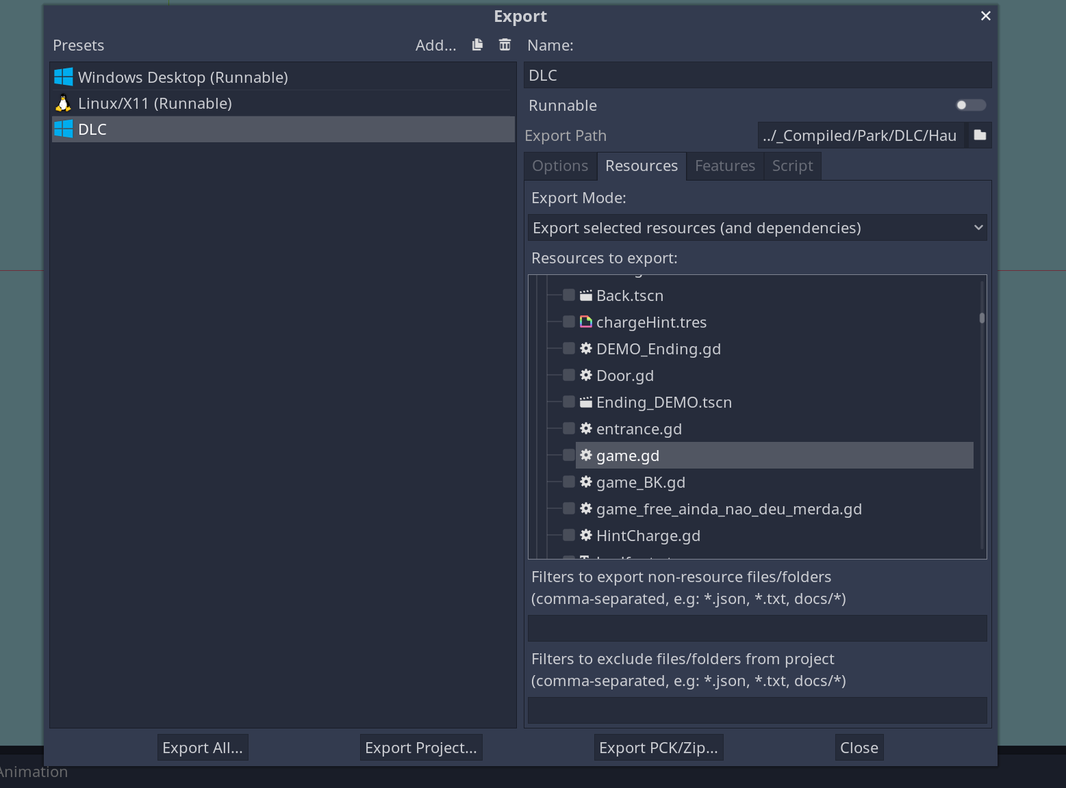Viewport: 1066px width, 788px height.
Task: Tick the HintCharge.gd checkbox
Action: point(568,535)
